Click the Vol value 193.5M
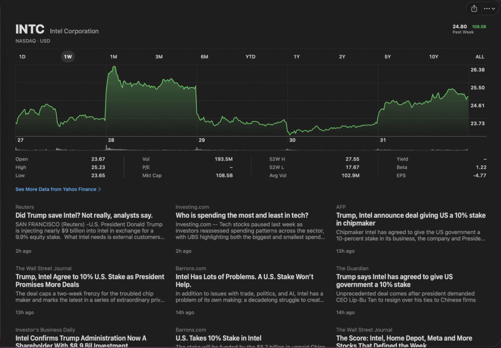Viewport: 501px width, 348px height. 224,159
